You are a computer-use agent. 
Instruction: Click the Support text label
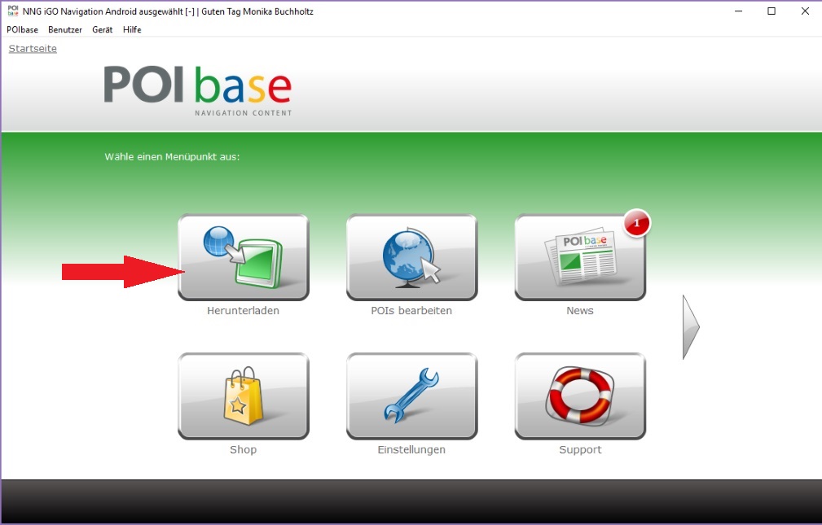click(x=580, y=449)
